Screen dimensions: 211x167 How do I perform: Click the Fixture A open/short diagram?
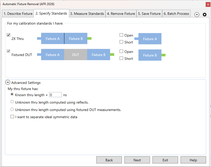pyautogui.click(x=150, y=39)
